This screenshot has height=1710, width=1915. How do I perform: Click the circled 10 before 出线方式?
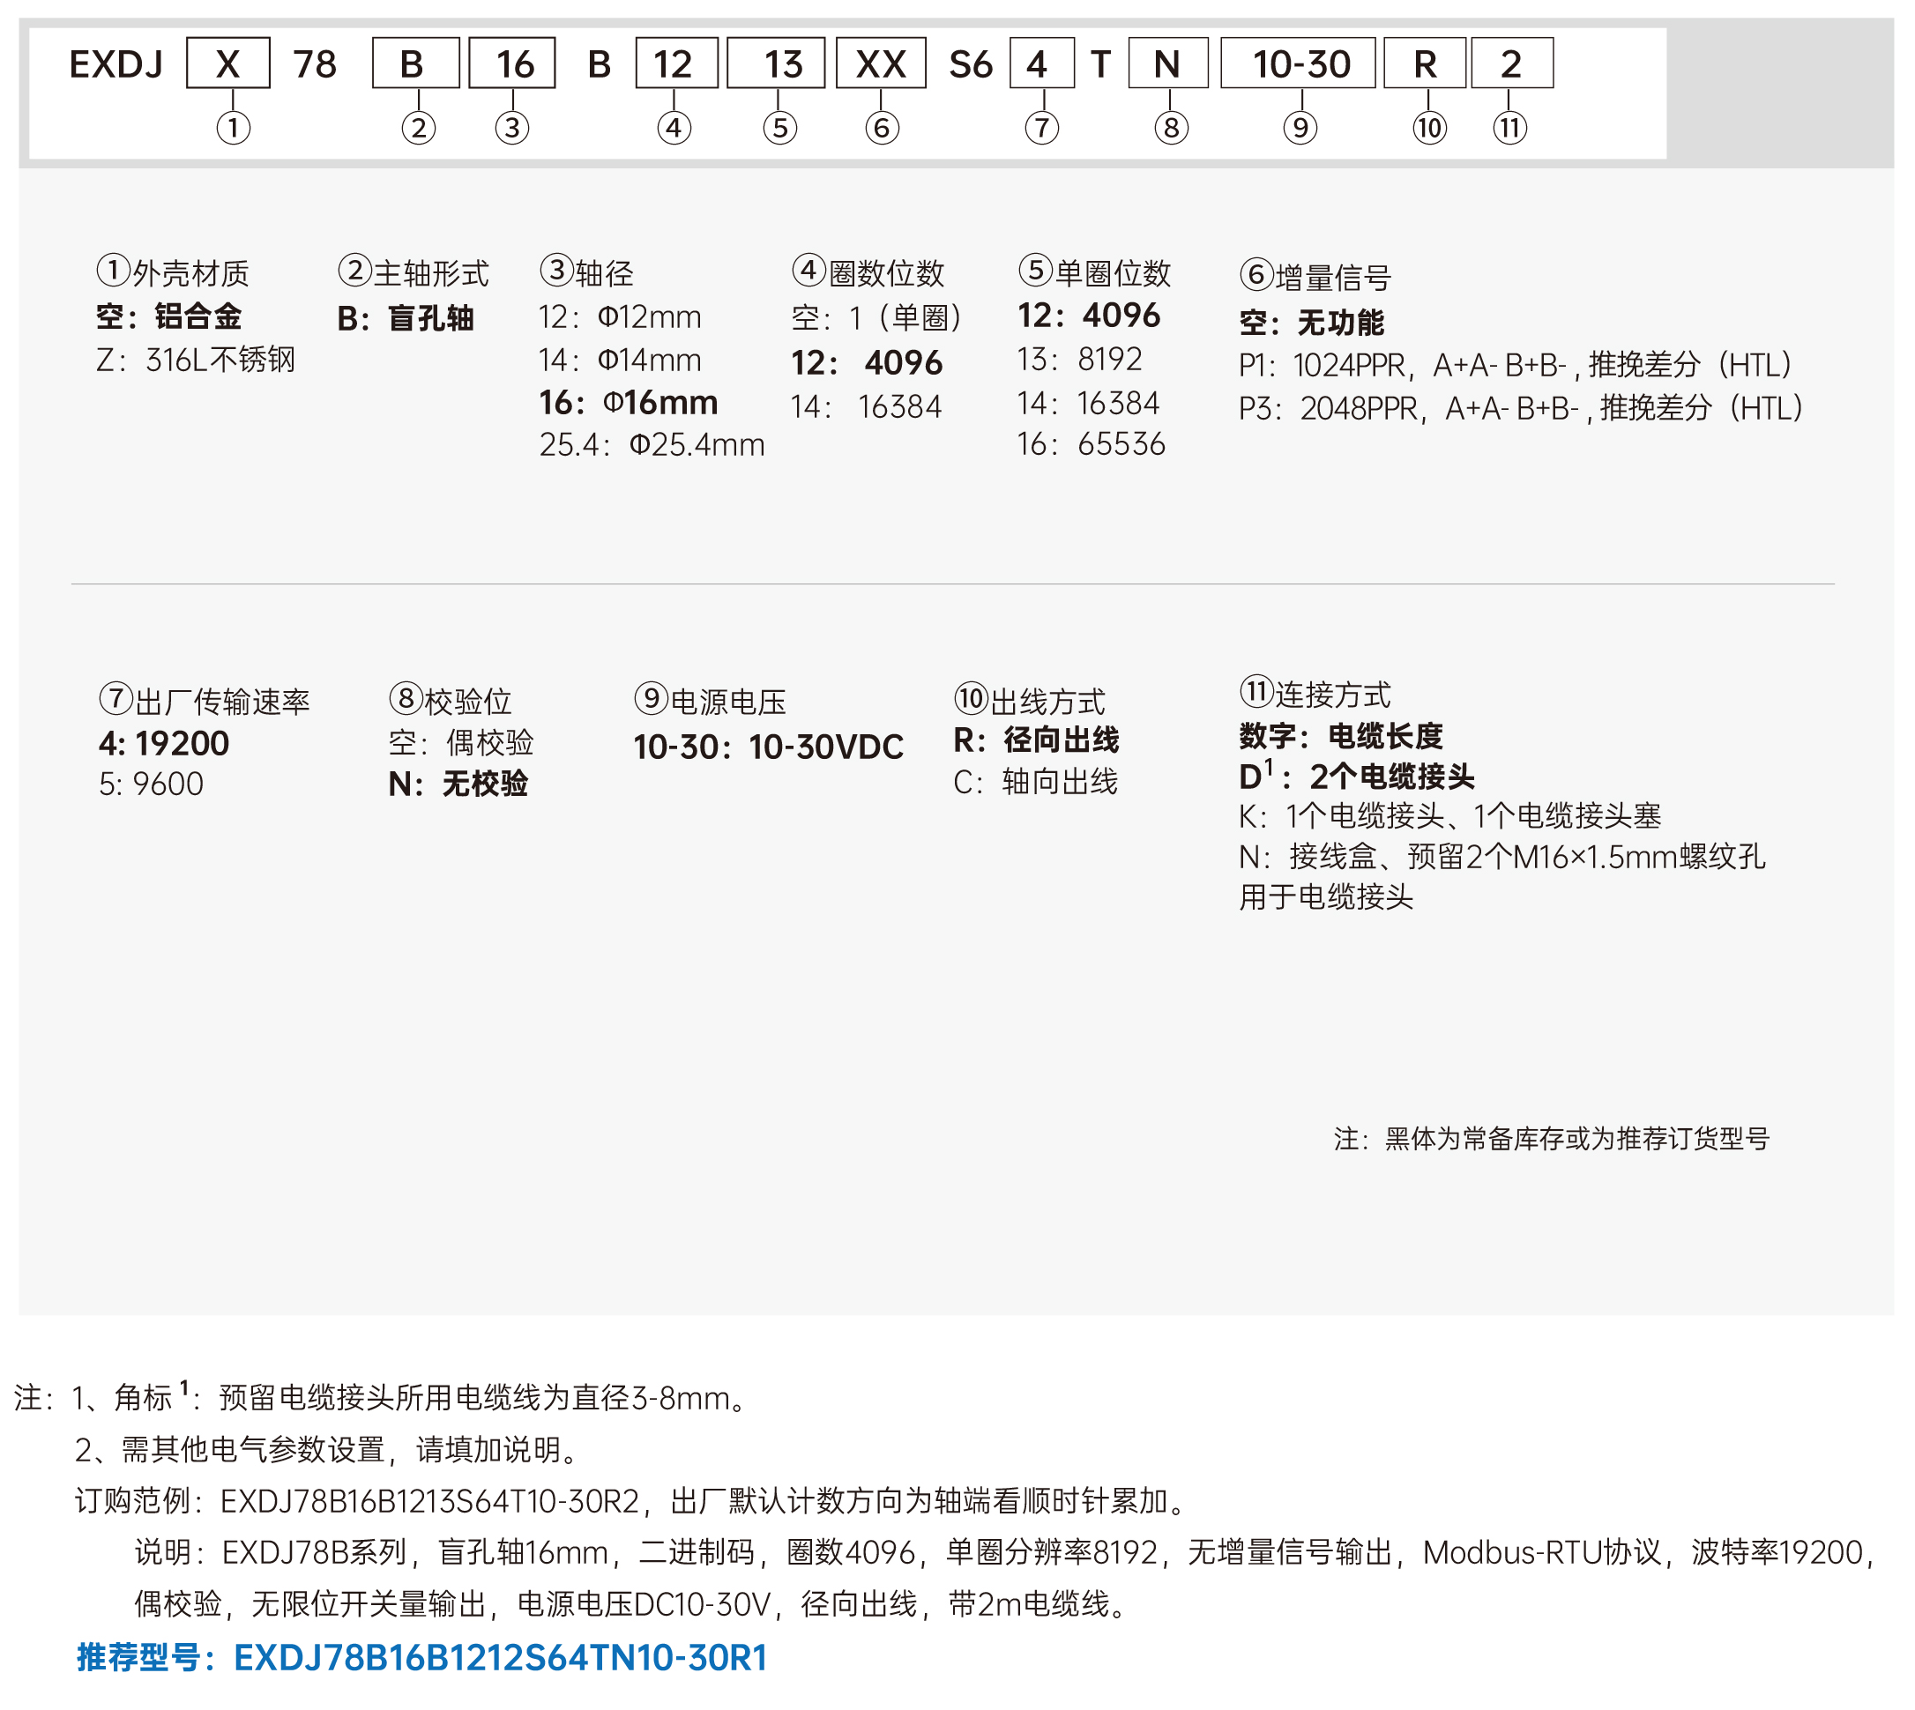[x=972, y=698]
